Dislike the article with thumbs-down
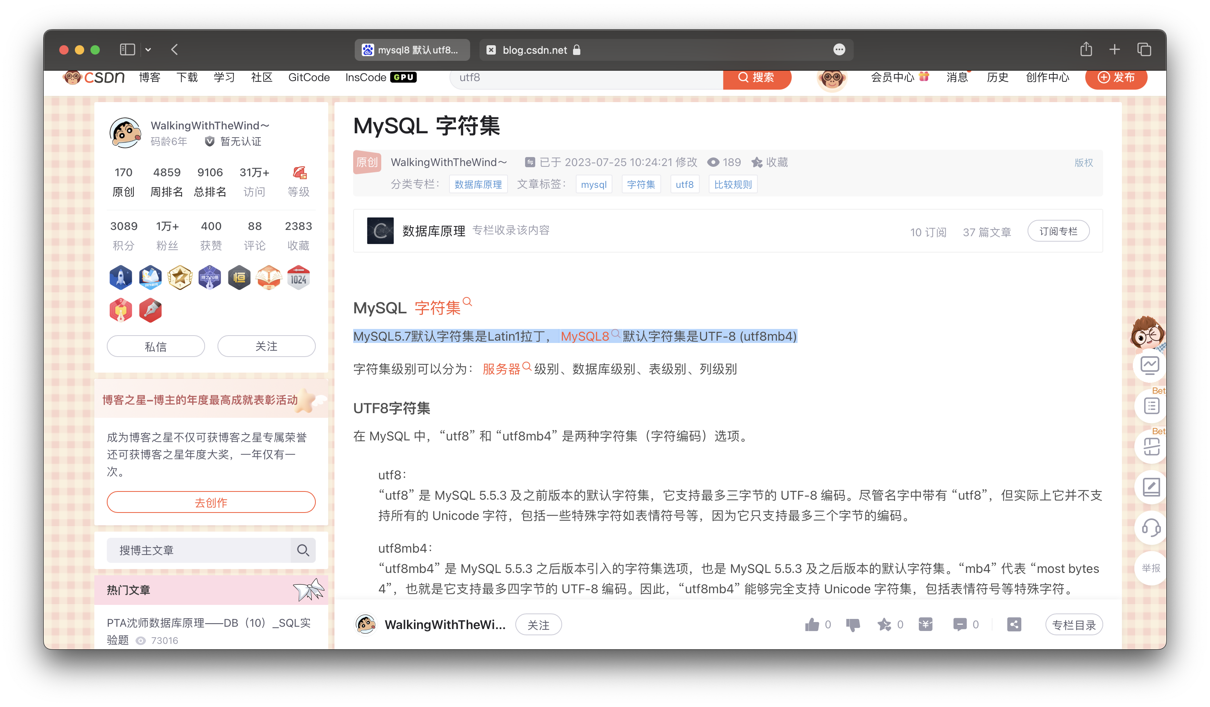The height and width of the screenshot is (707, 1210). [853, 624]
